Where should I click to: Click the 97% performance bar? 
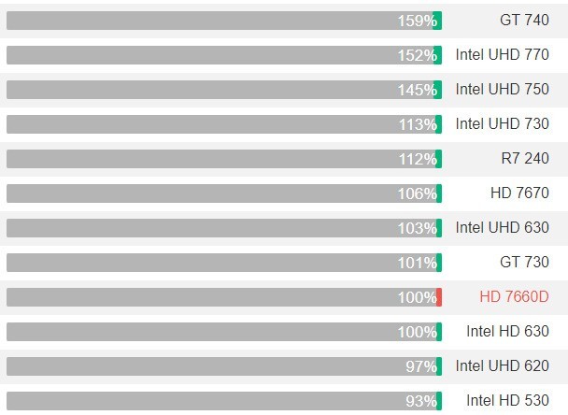click(x=224, y=366)
